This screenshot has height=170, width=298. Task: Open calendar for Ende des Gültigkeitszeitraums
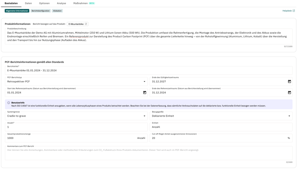(x=289, y=81)
